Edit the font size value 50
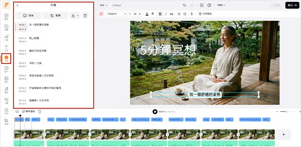This screenshot has height=147, width=301. pos(135,14)
